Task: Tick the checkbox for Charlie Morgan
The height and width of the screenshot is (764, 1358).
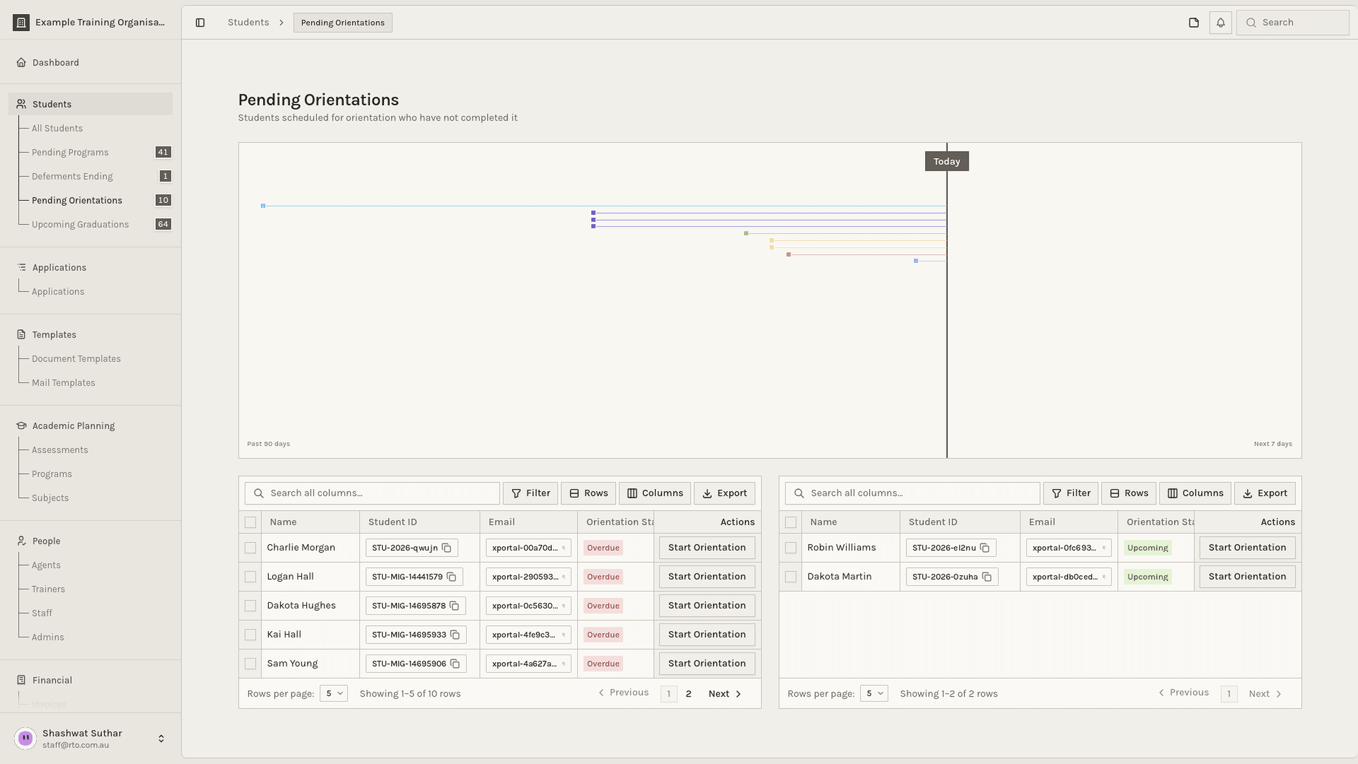Action: click(x=250, y=548)
